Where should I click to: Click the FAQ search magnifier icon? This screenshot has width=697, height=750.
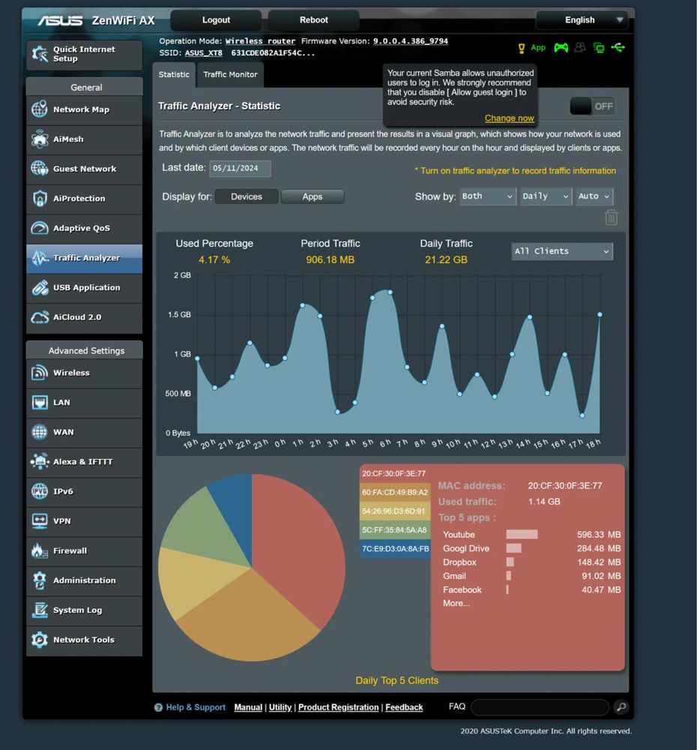(x=621, y=706)
